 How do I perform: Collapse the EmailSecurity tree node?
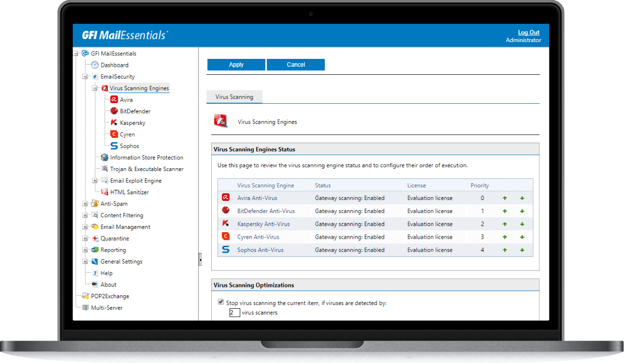click(x=85, y=77)
